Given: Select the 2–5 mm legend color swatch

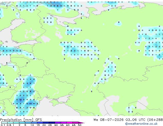Looking at the screenshot, I should point(22,123).
